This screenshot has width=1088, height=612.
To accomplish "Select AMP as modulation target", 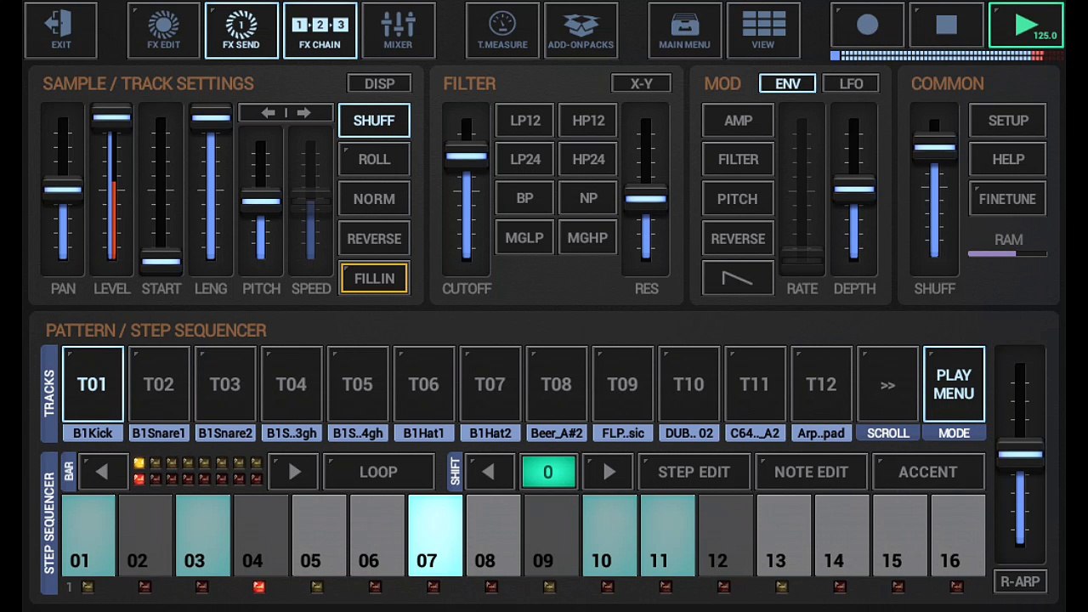I will 738,121.
